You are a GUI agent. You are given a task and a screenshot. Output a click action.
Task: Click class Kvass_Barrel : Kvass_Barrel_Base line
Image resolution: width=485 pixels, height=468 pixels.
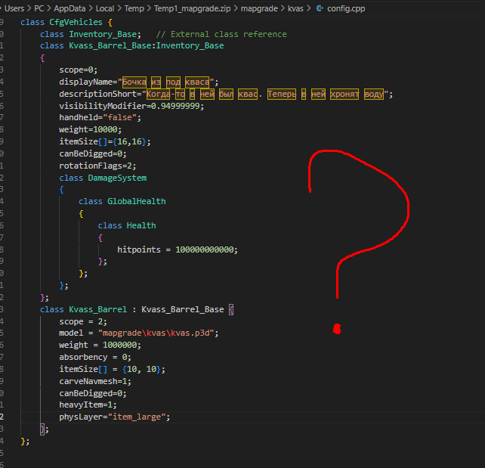[137, 309]
